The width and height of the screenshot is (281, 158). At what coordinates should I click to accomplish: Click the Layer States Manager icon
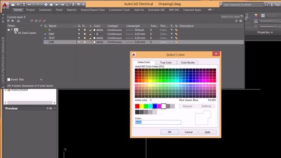point(18,21)
